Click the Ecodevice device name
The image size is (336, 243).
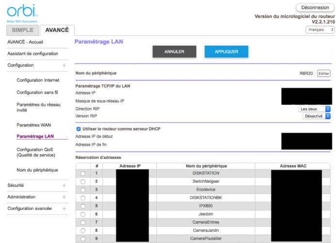[206, 190]
